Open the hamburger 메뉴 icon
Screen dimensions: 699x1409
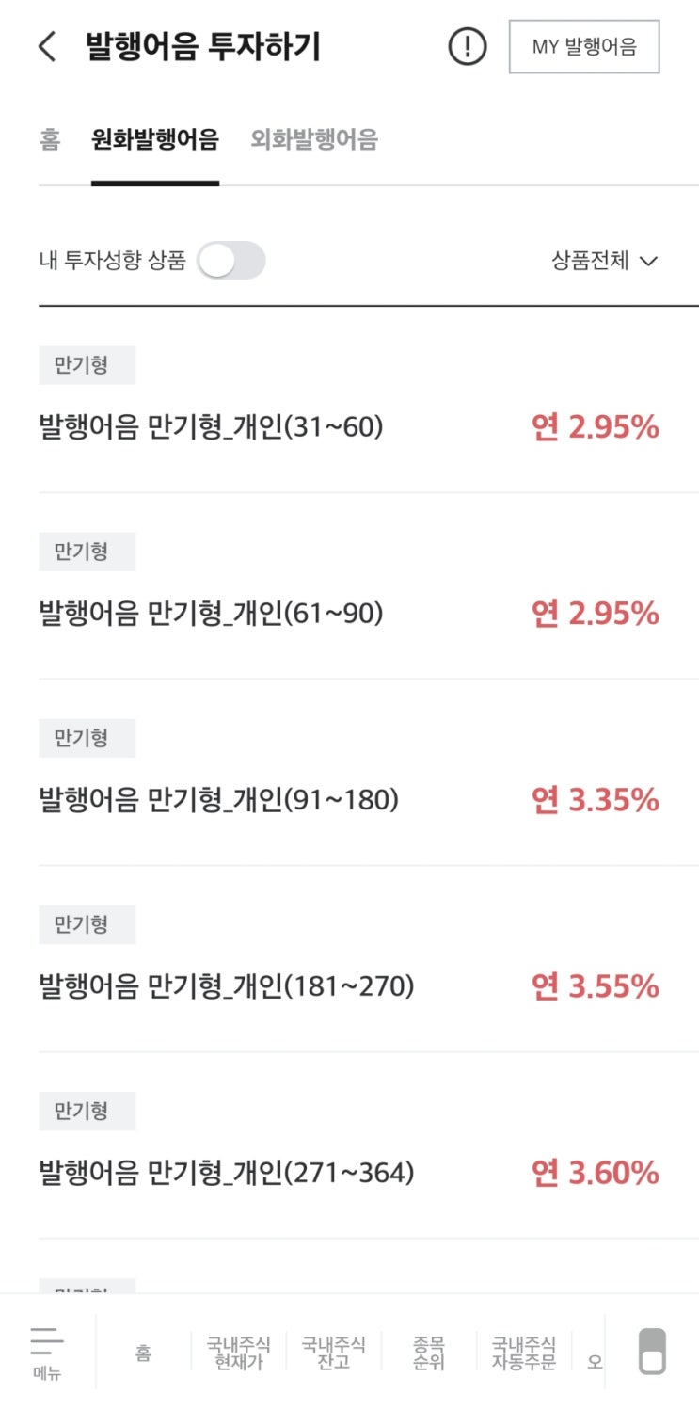coord(47,1353)
